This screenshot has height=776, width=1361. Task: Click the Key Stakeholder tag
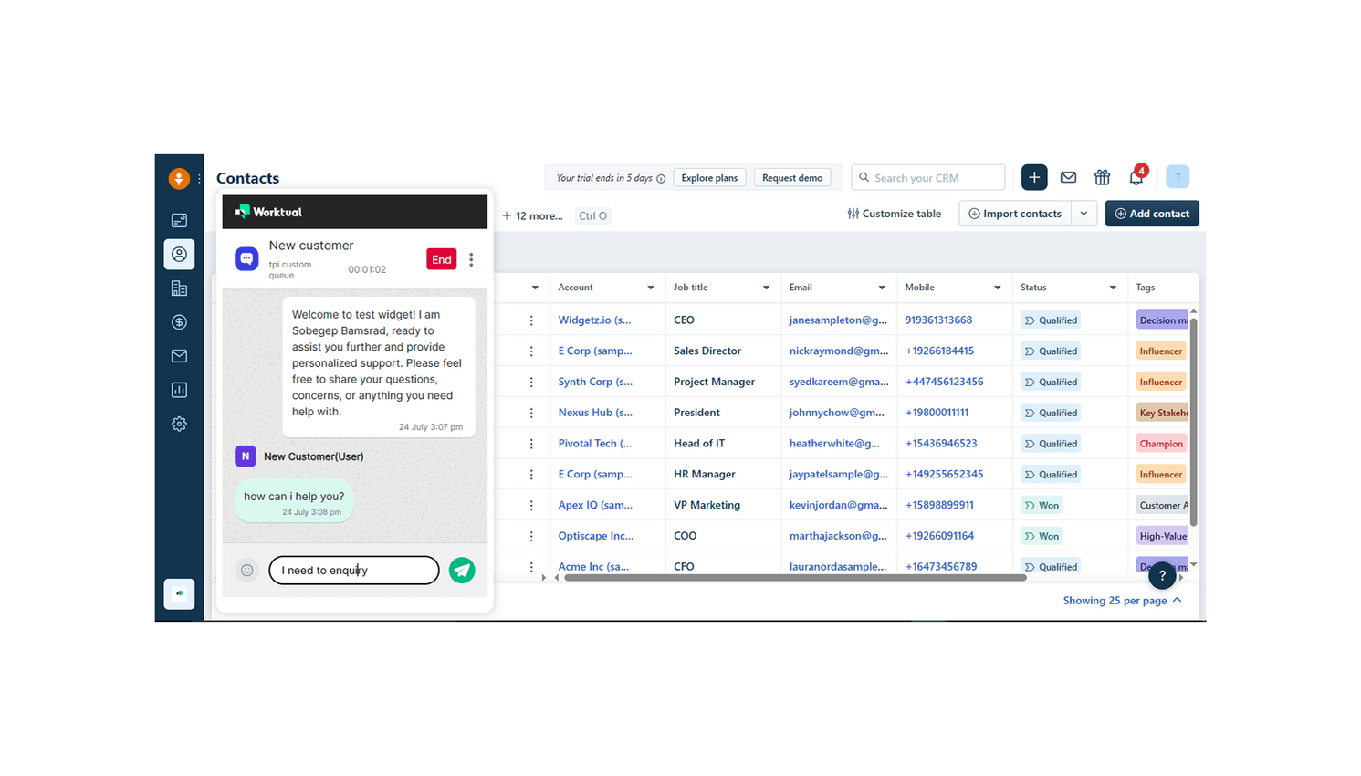pyautogui.click(x=1162, y=413)
